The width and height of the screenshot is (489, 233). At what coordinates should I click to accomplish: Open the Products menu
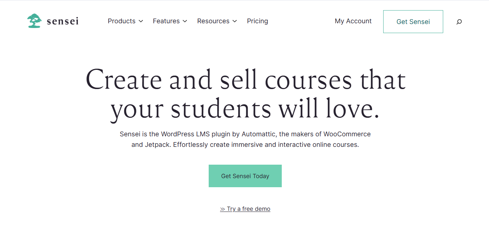click(x=122, y=21)
